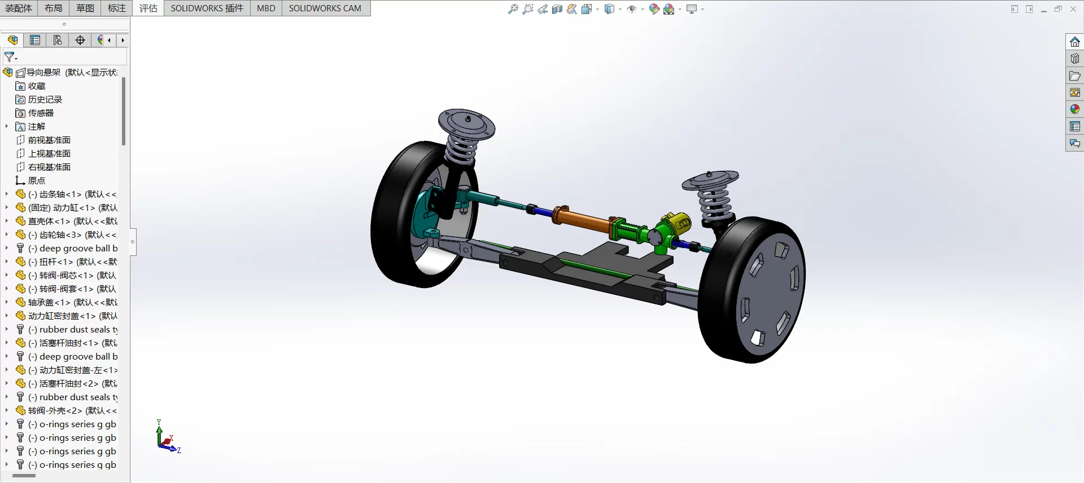Screen dimensions: 1084x483
Task: Open the Custom Properties task pane
Action: coord(1074,126)
